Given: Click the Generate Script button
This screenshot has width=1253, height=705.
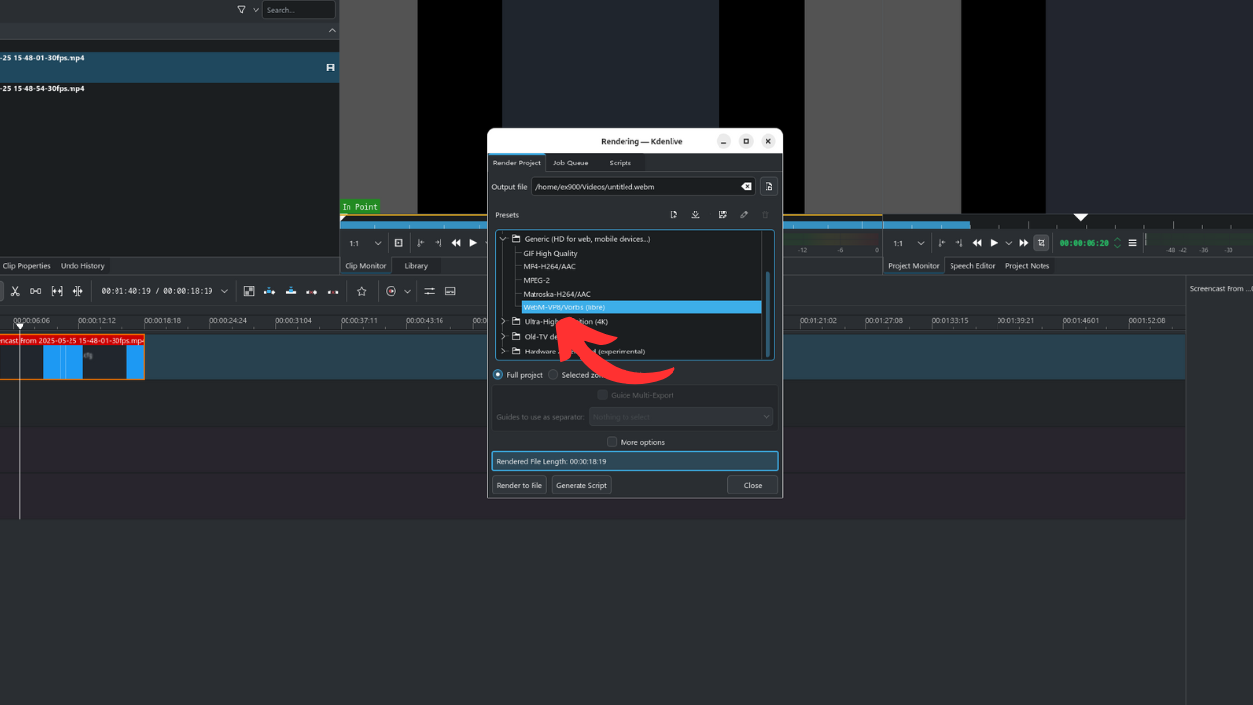Looking at the screenshot, I should (581, 485).
